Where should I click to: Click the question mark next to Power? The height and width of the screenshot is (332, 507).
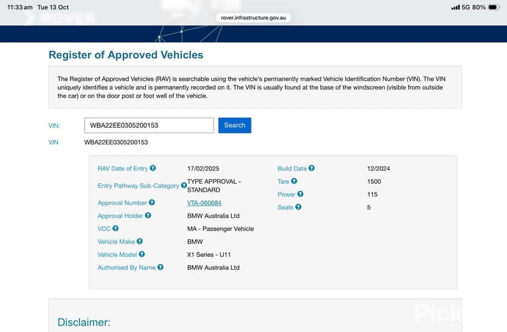[x=300, y=194]
